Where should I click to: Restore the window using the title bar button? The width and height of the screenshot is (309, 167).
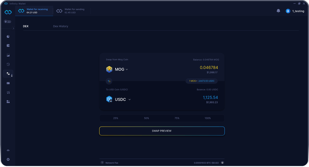(299, 4)
